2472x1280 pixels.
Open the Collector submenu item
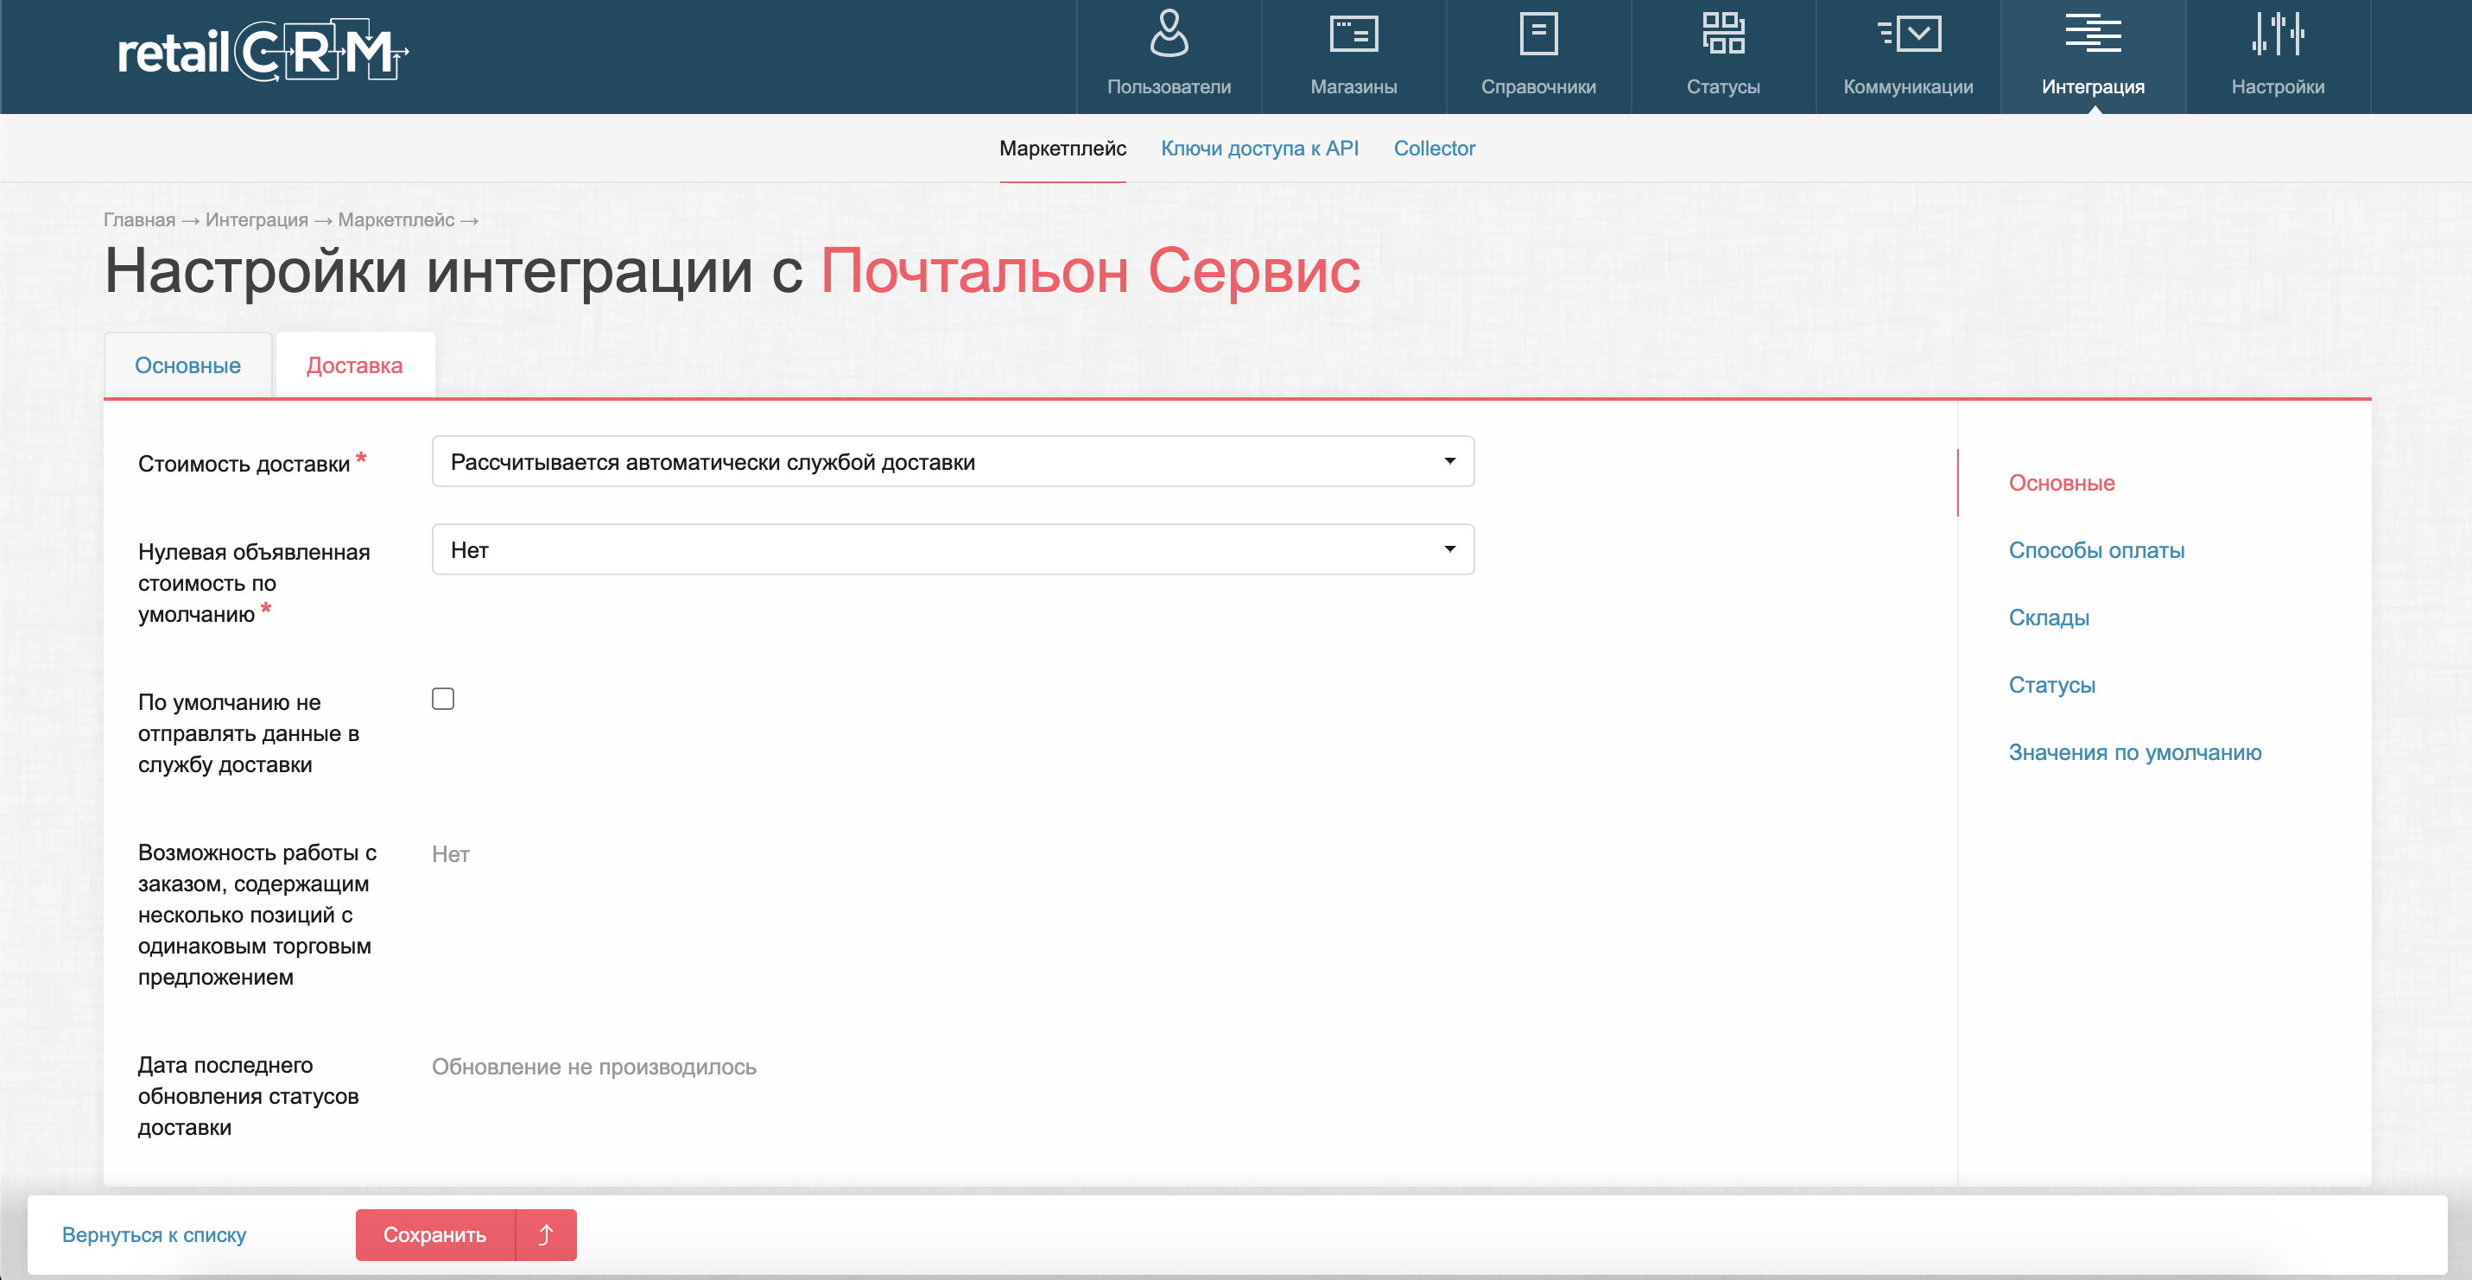1434,148
